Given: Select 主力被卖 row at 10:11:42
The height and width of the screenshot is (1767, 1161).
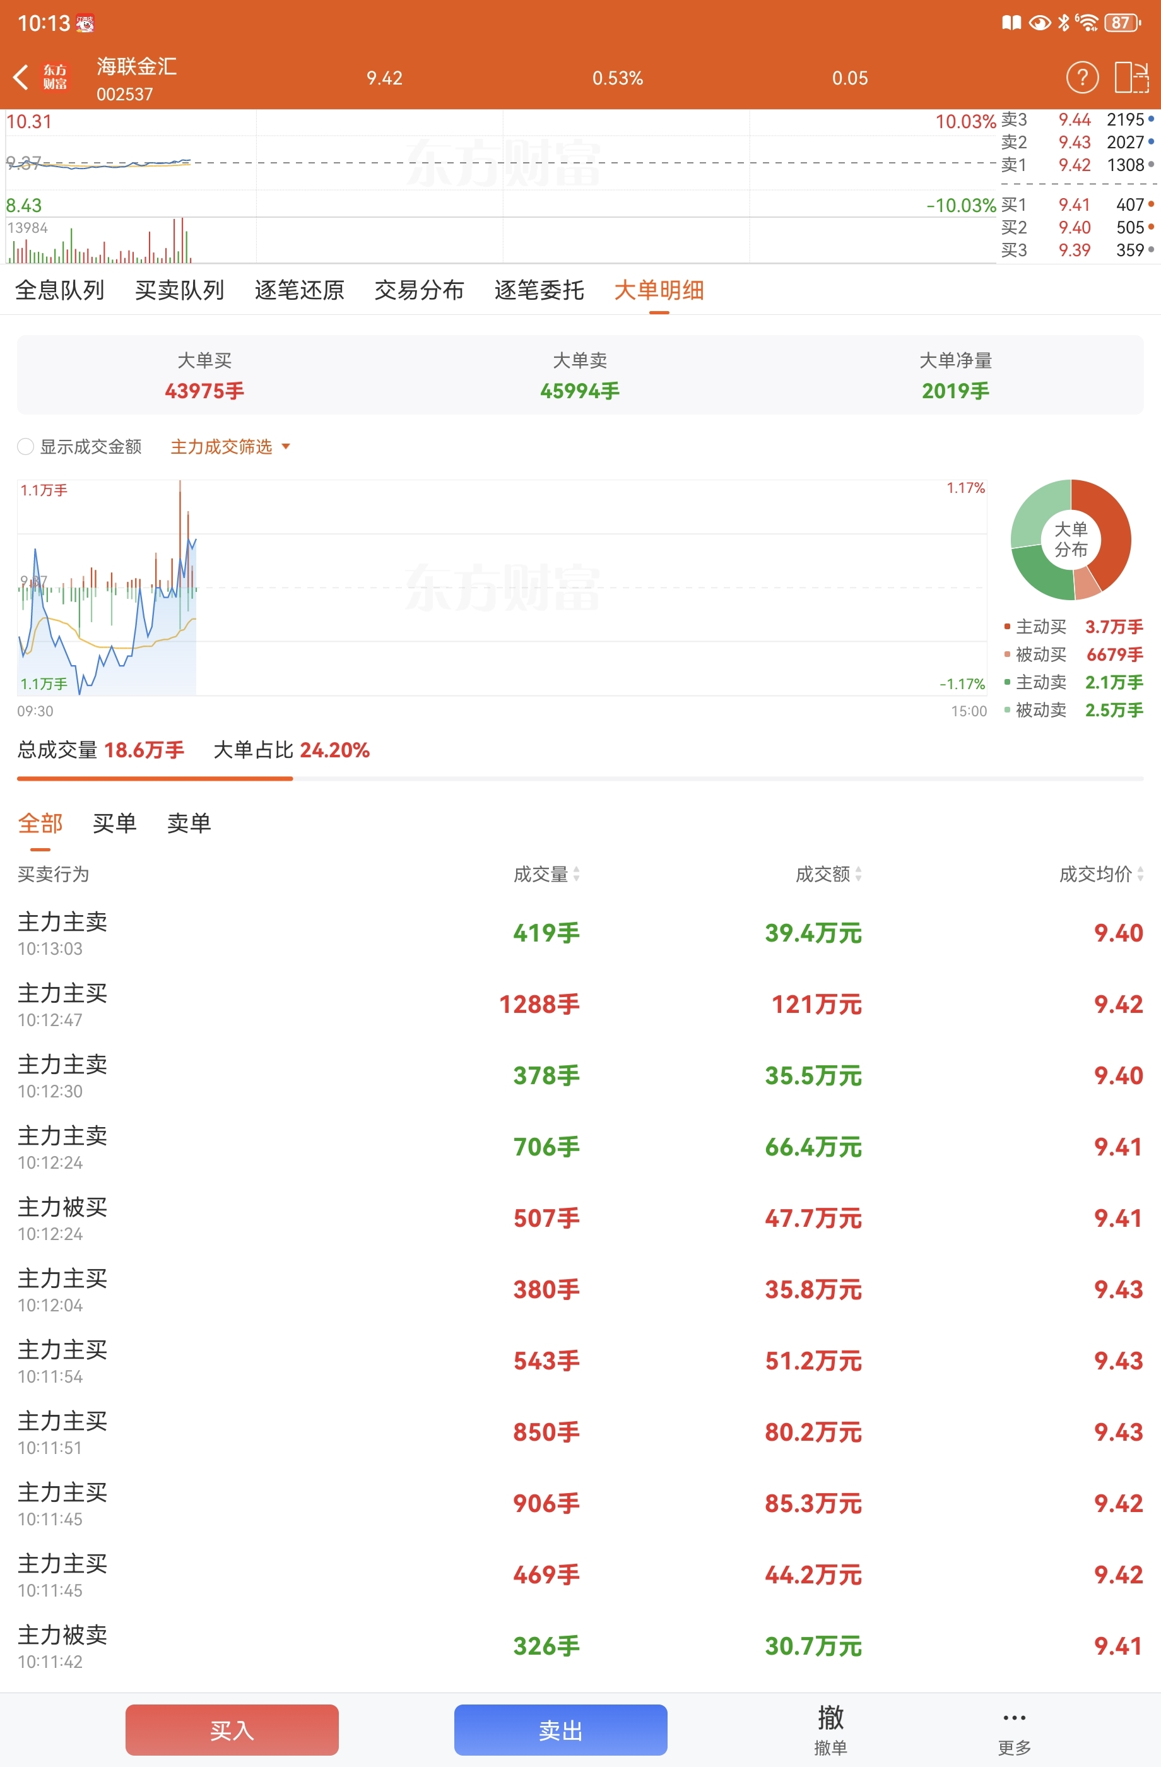Looking at the screenshot, I should 580,1646.
